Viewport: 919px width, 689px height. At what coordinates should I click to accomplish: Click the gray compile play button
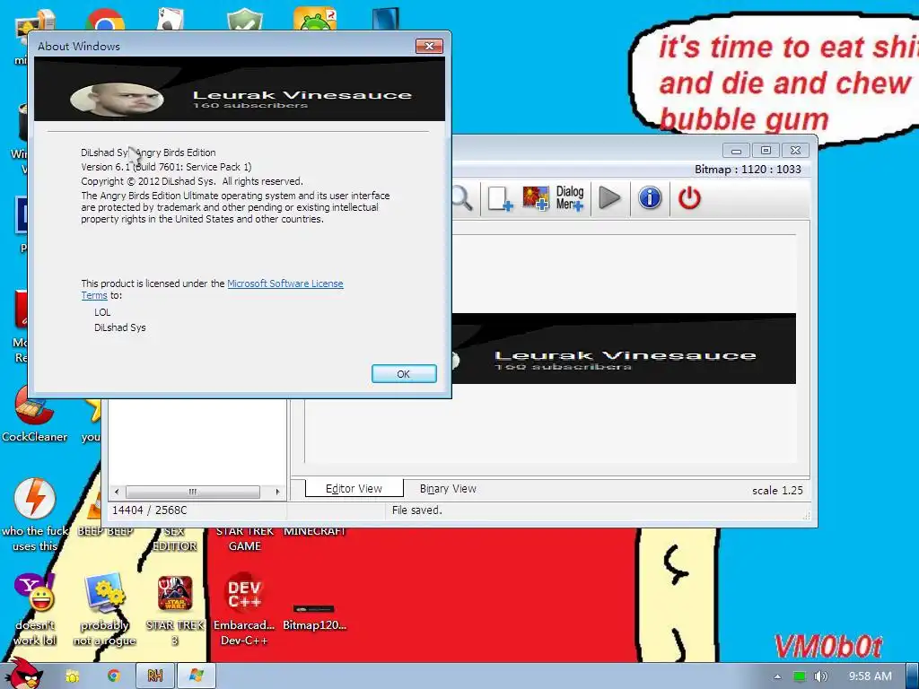point(609,198)
